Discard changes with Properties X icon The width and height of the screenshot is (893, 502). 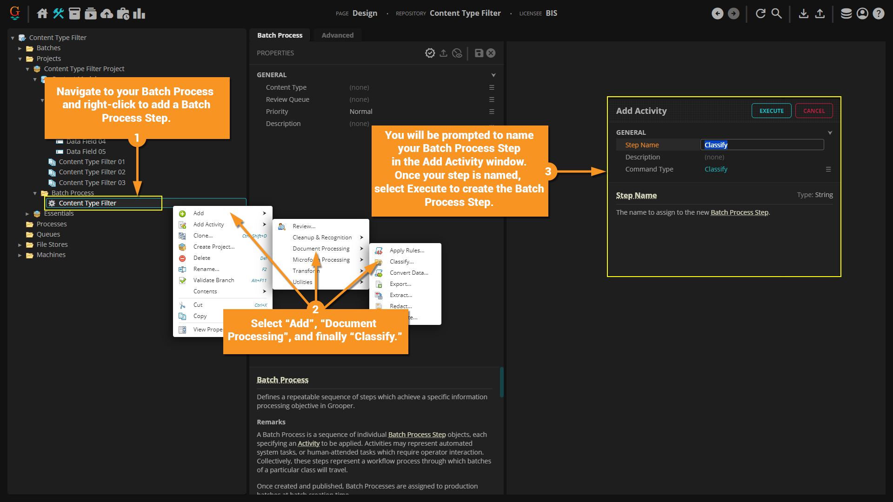(x=491, y=53)
